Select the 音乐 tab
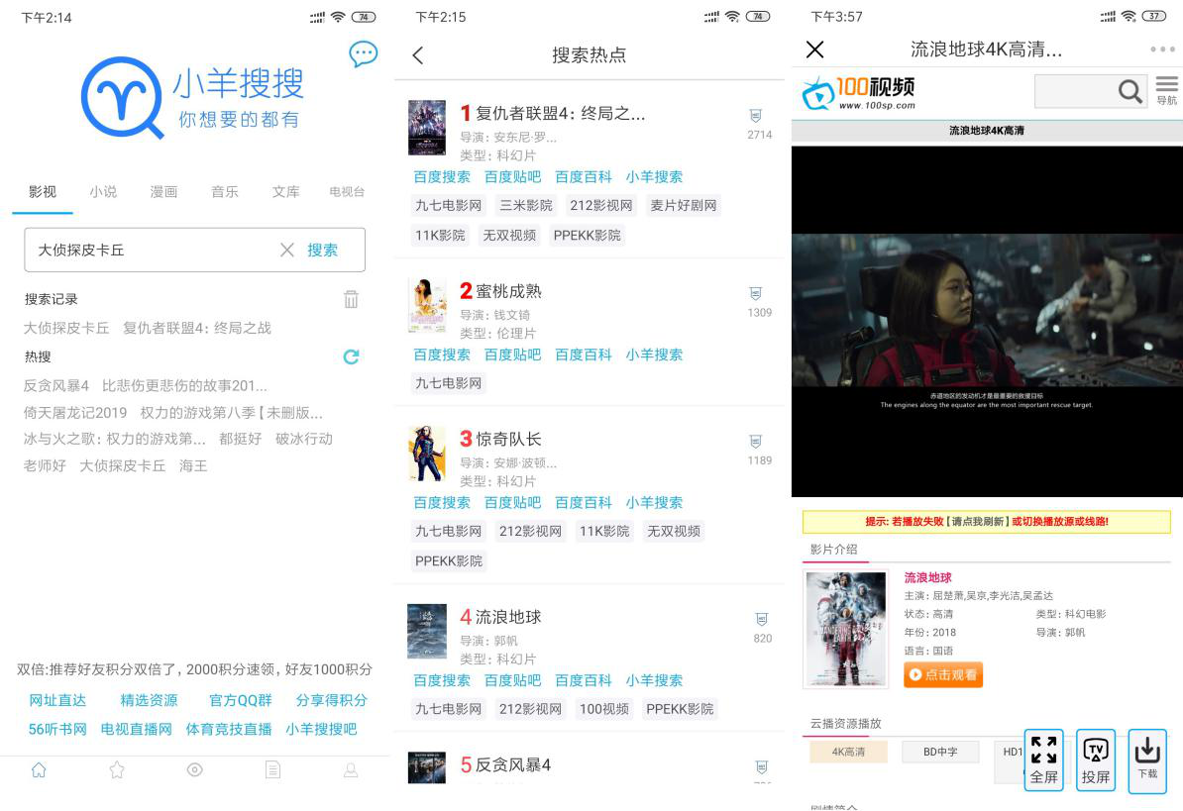Viewport: 1183px width, 811px height. point(225,192)
